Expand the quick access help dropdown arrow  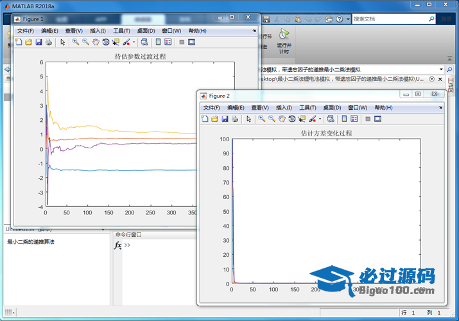coord(348,19)
